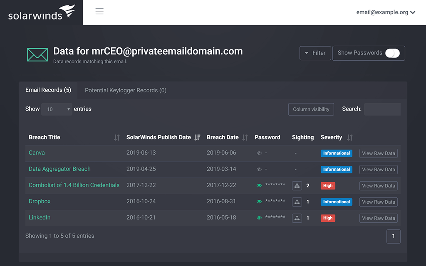View Raw Data for Dropbox
This screenshot has width=426, height=266.
click(379, 202)
